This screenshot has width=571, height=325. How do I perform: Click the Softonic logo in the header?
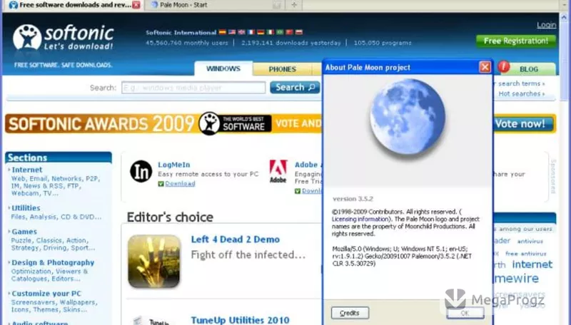pos(64,37)
